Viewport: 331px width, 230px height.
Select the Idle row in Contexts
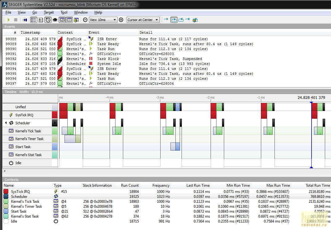167,221
